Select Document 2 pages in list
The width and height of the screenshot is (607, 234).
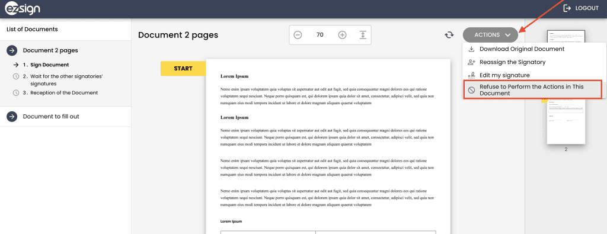(x=50, y=50)
